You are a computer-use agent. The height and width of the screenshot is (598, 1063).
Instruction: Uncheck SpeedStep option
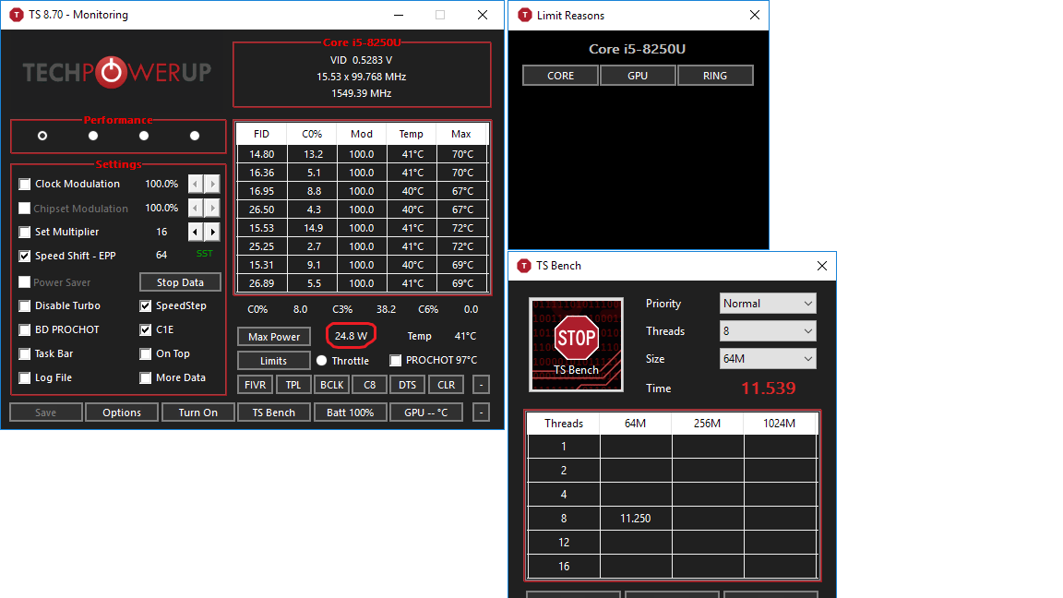[145, 305]
